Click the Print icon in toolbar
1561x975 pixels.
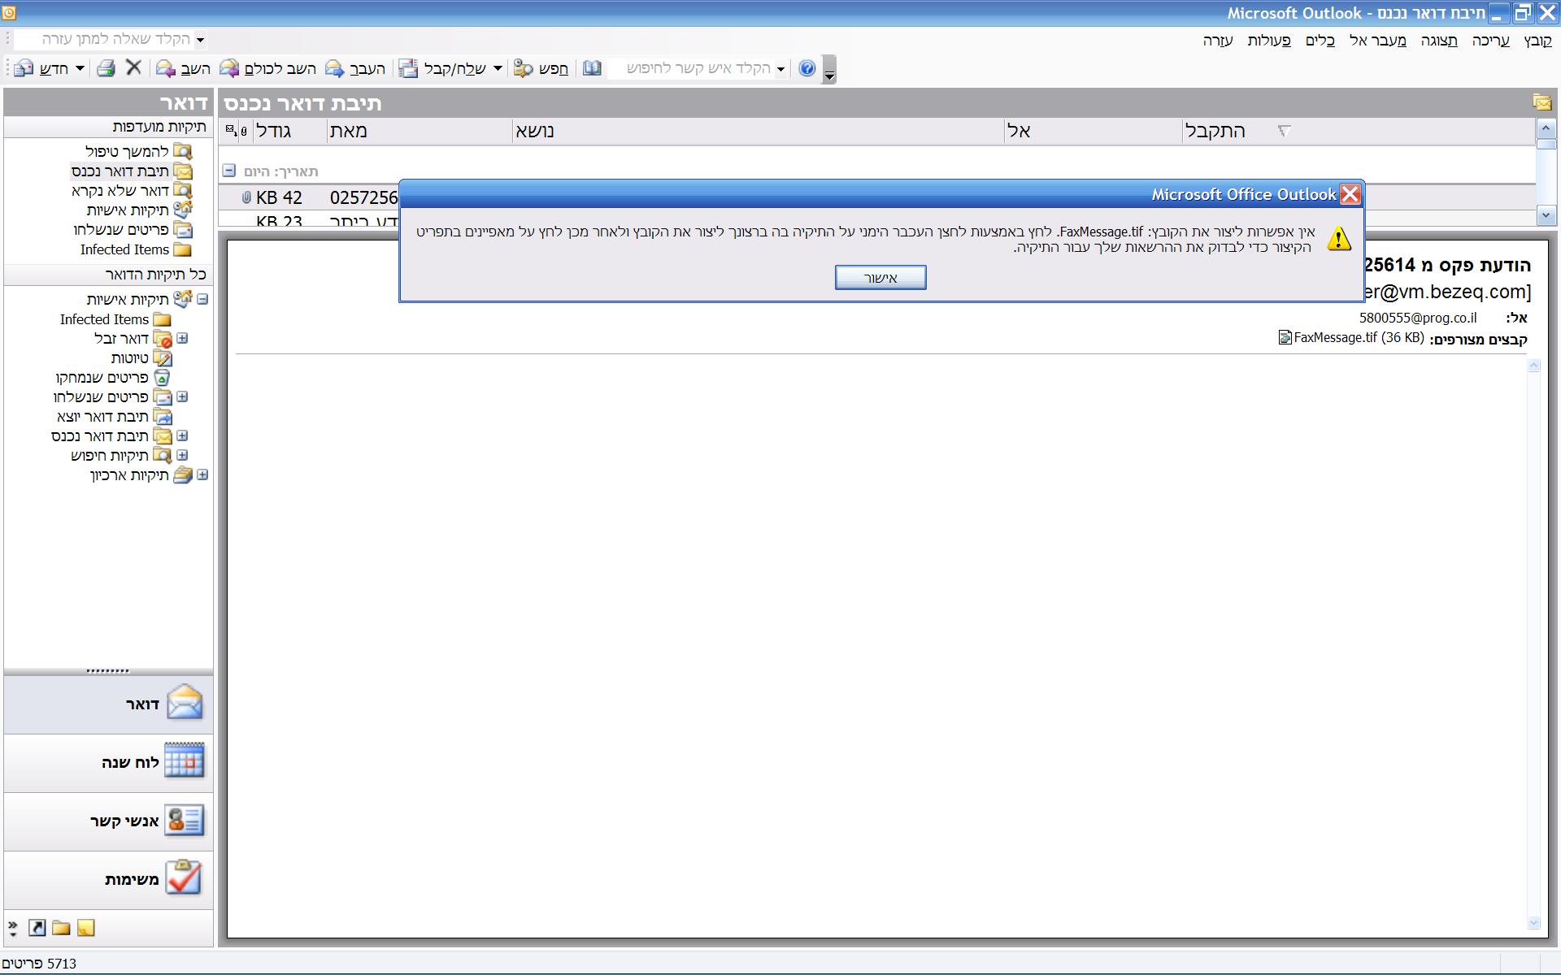click(x=106, y=68)
